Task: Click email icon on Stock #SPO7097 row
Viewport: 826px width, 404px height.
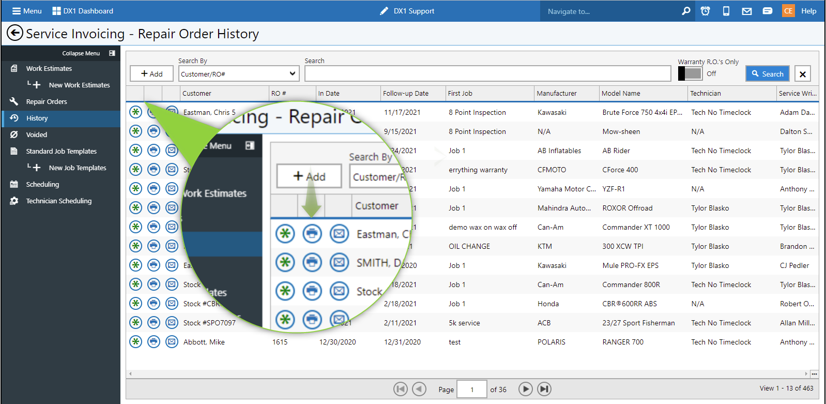Action: pos(172,322)
